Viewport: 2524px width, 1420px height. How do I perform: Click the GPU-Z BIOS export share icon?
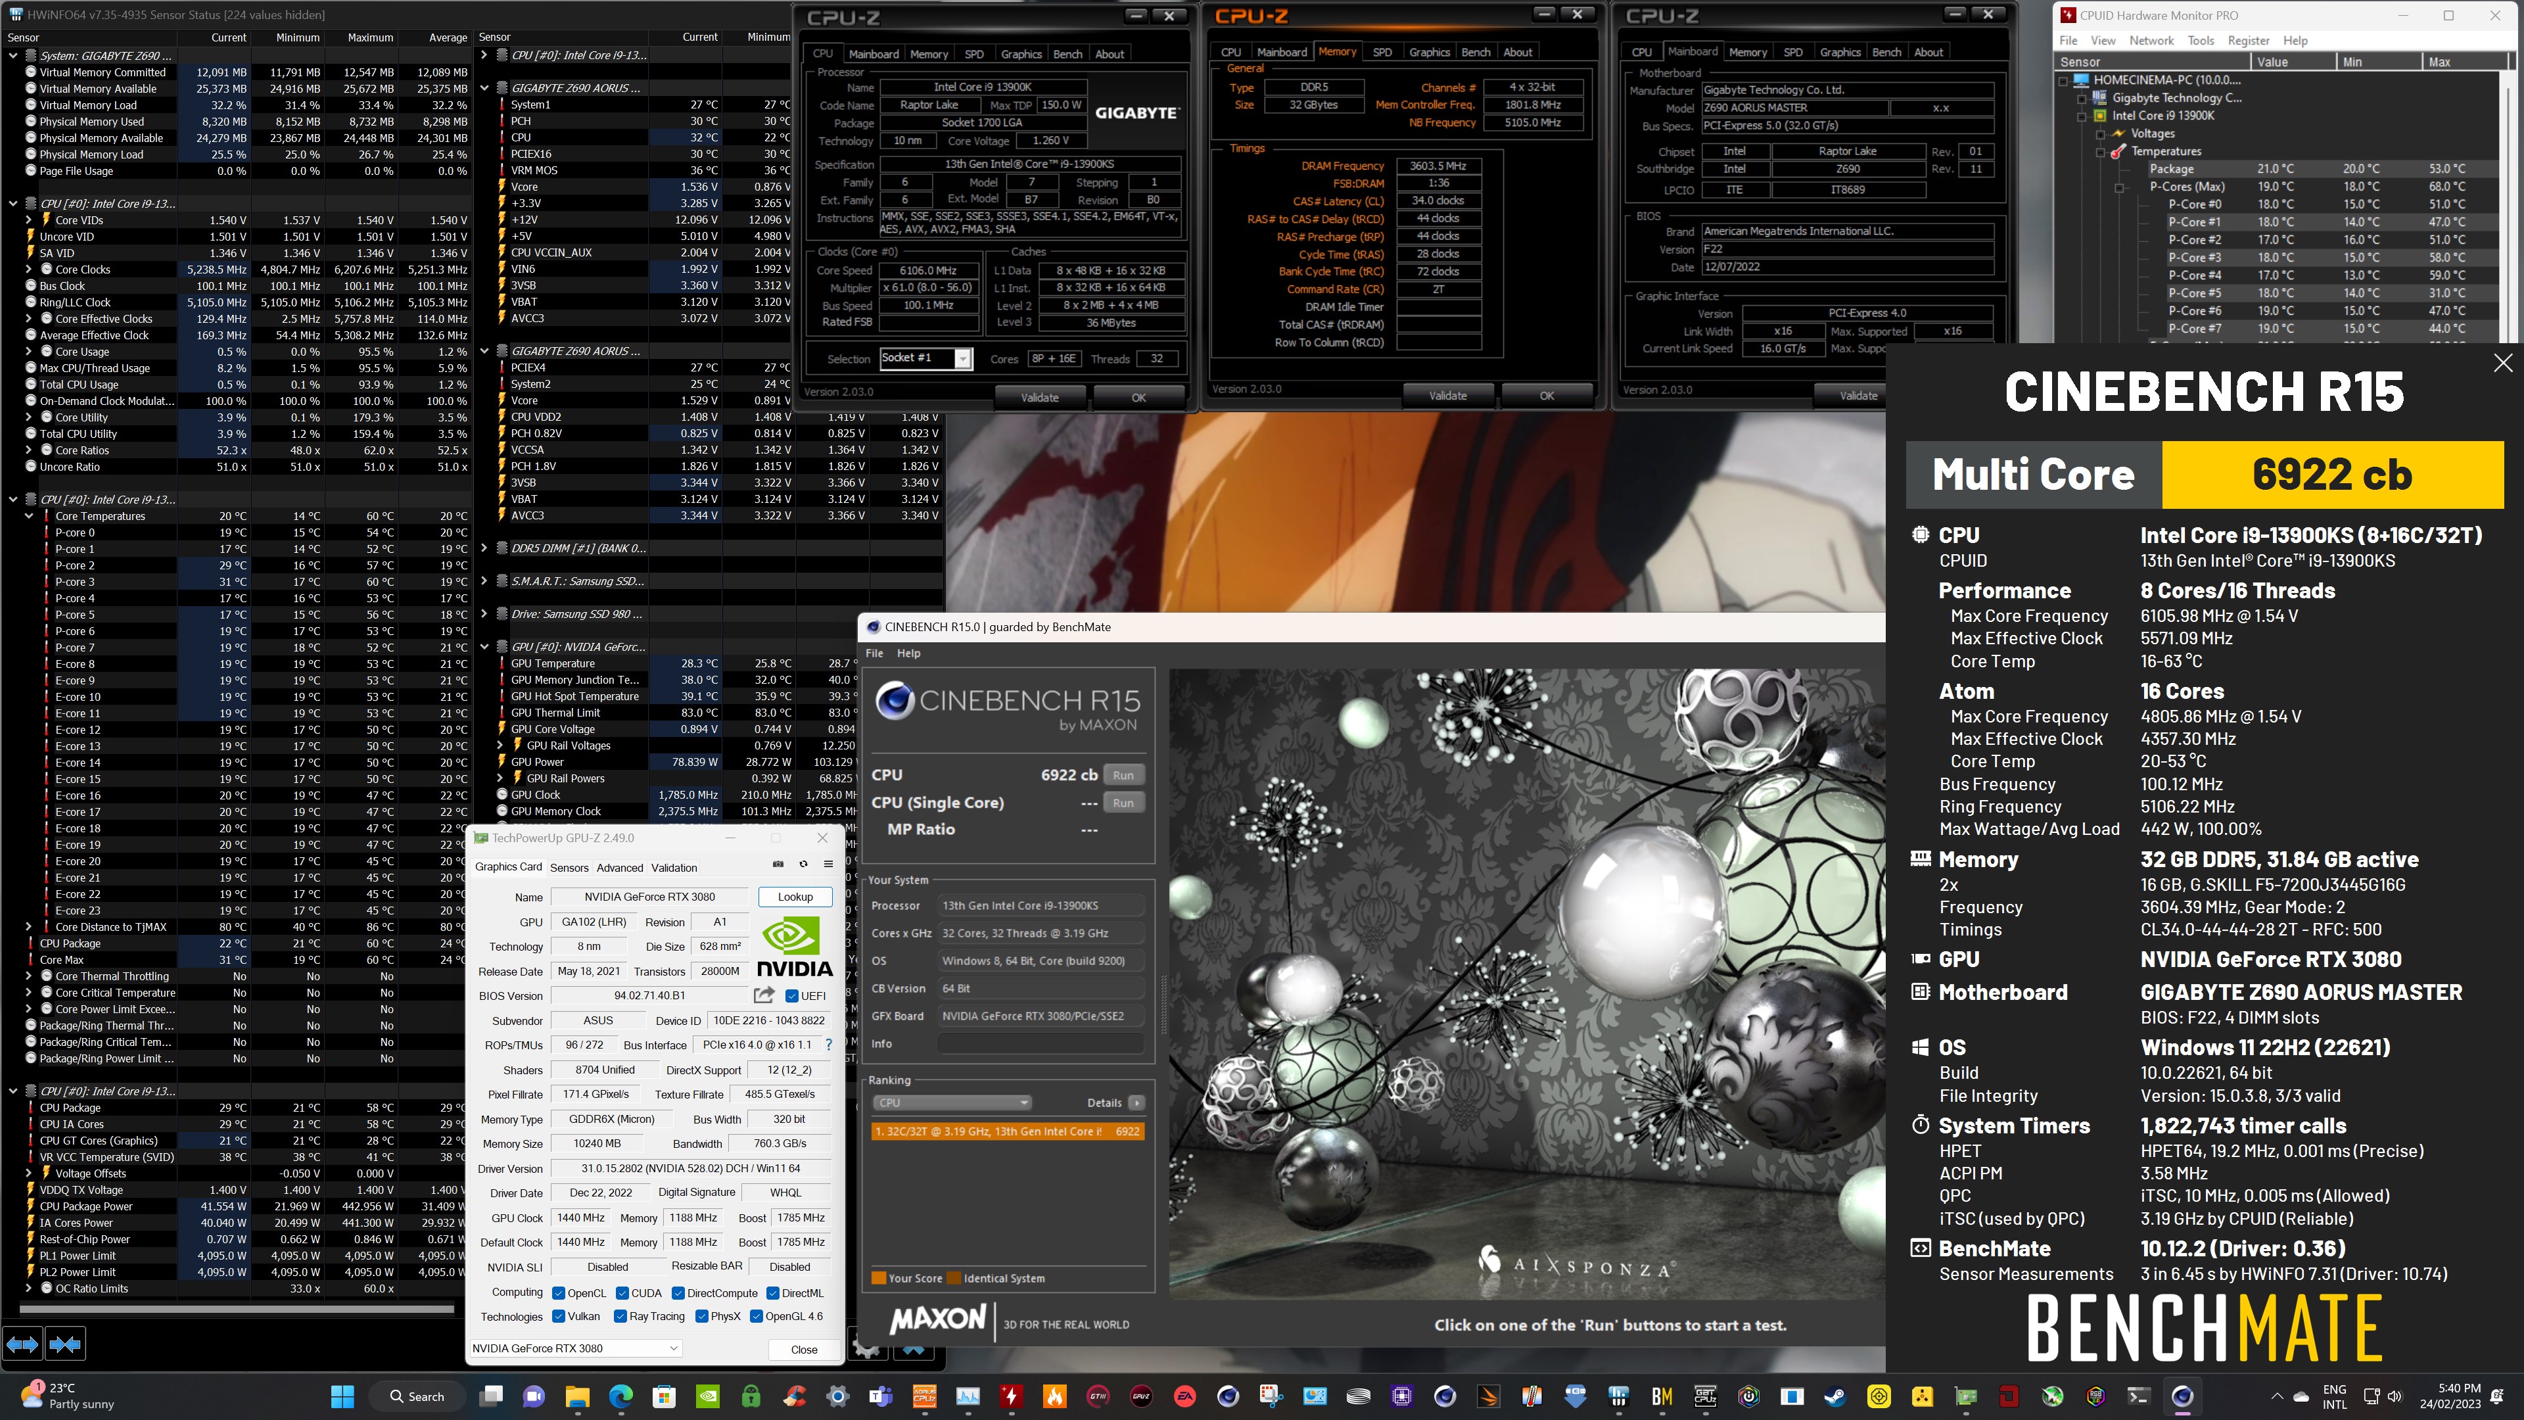(x=764, y=996)
